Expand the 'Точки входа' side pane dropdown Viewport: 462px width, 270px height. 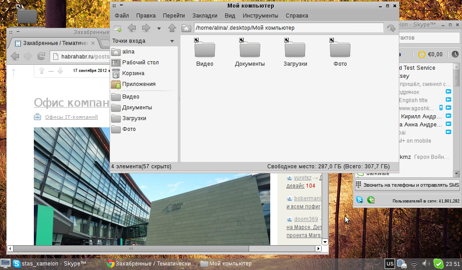tap(172, 41)
